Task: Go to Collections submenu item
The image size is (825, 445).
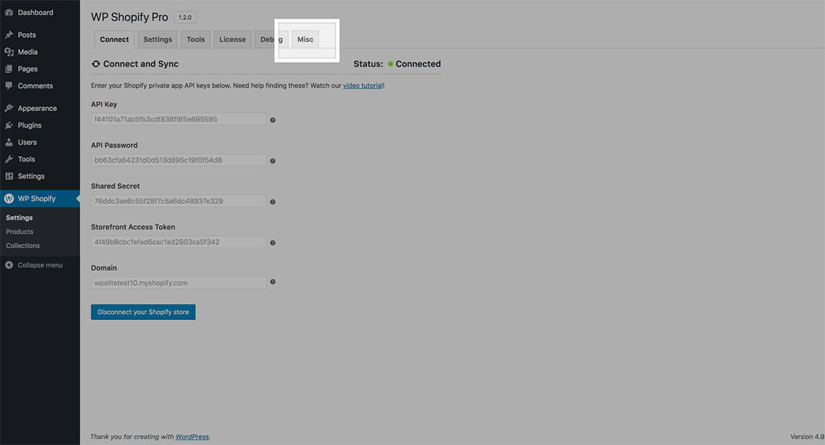Action: click(x=23, y=245)
